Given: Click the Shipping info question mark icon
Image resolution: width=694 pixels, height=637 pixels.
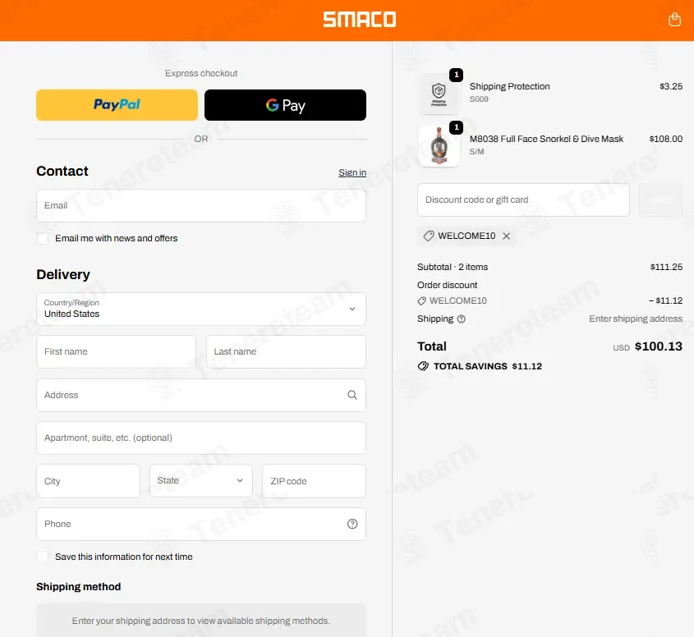Looking at the screenshot, I should [462, 319].
